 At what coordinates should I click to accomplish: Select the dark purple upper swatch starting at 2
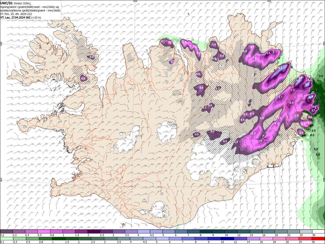click(x=94, y=232)
